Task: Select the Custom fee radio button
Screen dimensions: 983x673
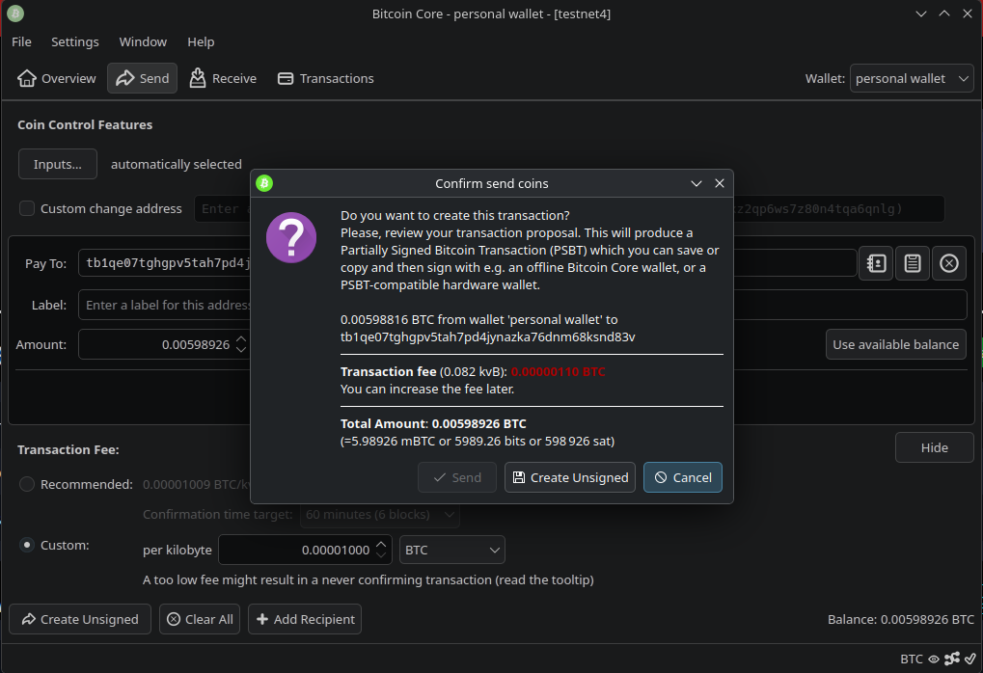Action: click(27, 545)
